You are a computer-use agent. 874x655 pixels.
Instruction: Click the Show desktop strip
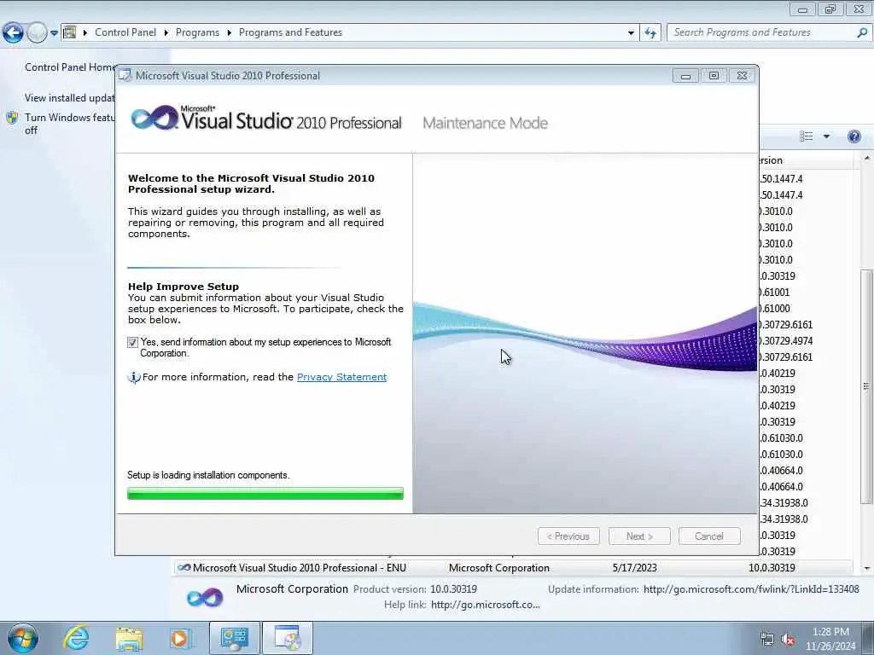(868, 638)
